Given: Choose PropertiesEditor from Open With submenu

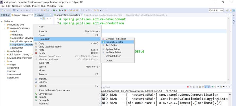Looking at the screenshot, I should click(x=117, y=42).
